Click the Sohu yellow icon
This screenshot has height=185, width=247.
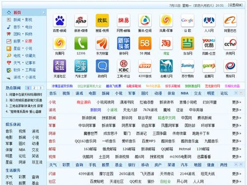102,20
